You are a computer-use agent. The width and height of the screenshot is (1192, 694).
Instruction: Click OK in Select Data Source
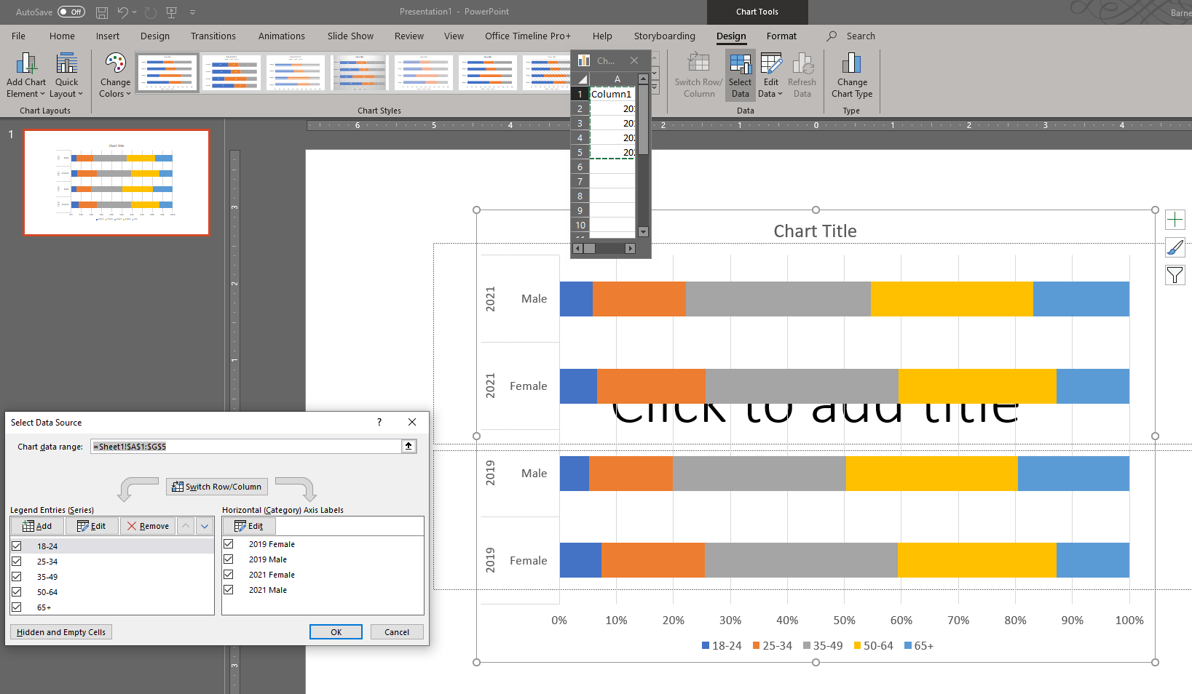pyautogui.click(x=336, y=632)
